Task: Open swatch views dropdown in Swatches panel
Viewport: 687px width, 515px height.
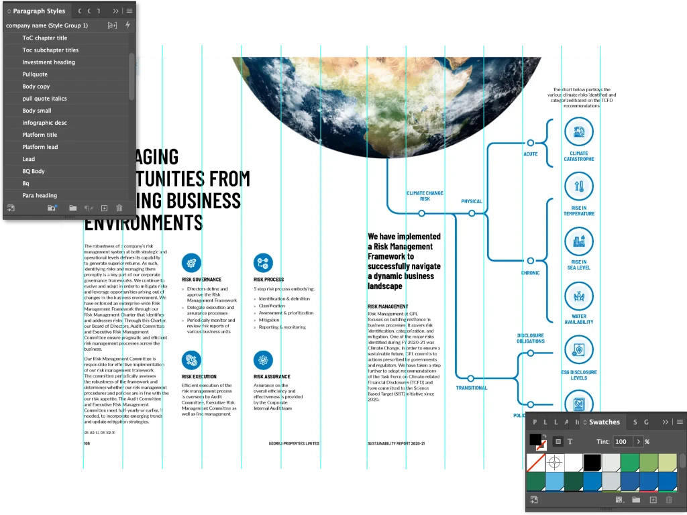Action: [619, 500]
